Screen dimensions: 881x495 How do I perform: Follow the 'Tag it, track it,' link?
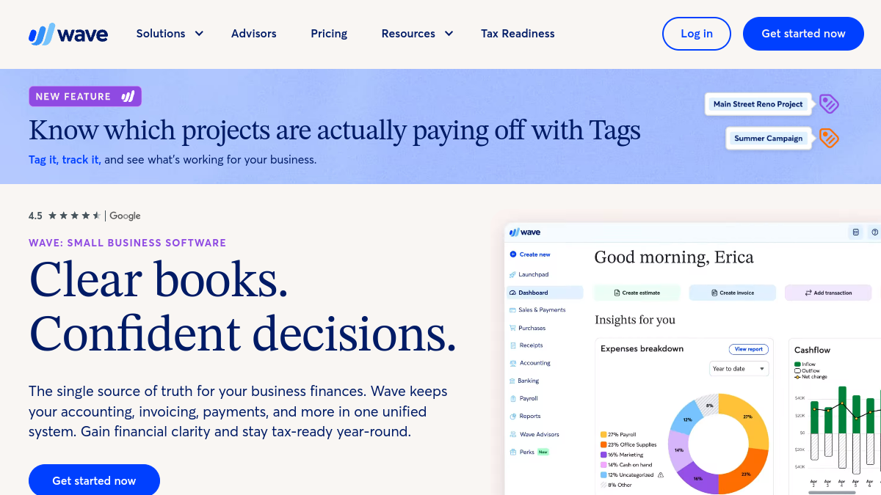[x=65, y=159]
